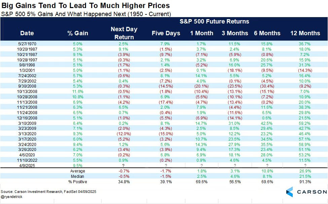Select the 5/27/1970 date cell
Image resolution: width=328 pixels, height=204 pixels.
[x=27, y=44]
